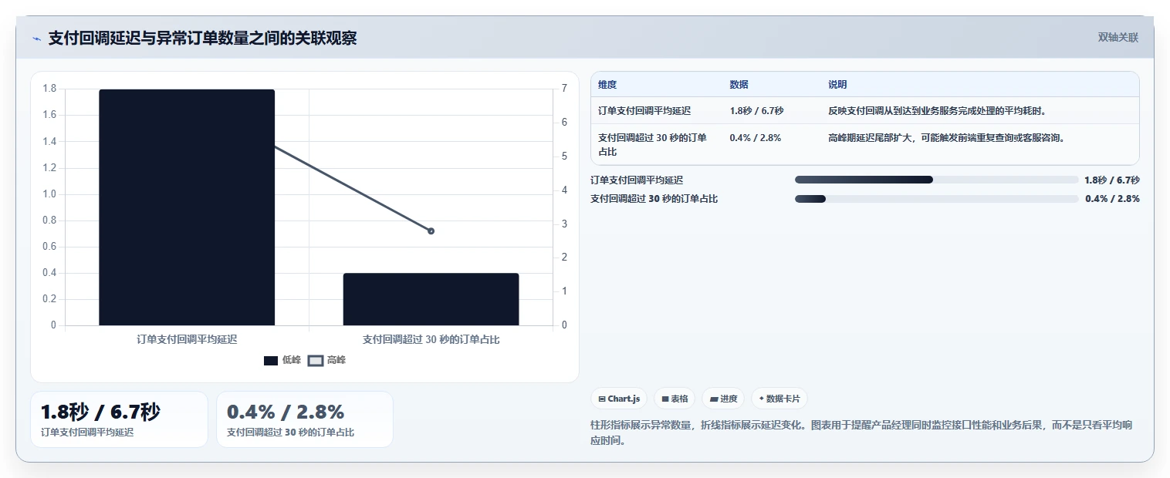Click table cell 订单支付回调平均延迟
1170x478 pixels.
[644, 111]
